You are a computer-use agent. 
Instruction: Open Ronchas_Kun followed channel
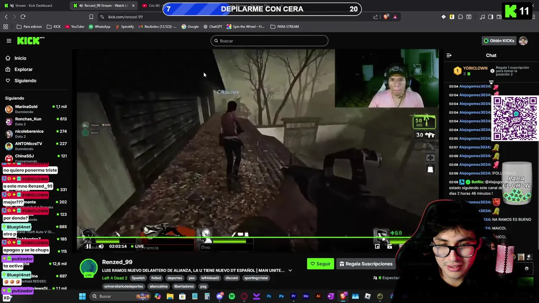click(x=36, y=121)
